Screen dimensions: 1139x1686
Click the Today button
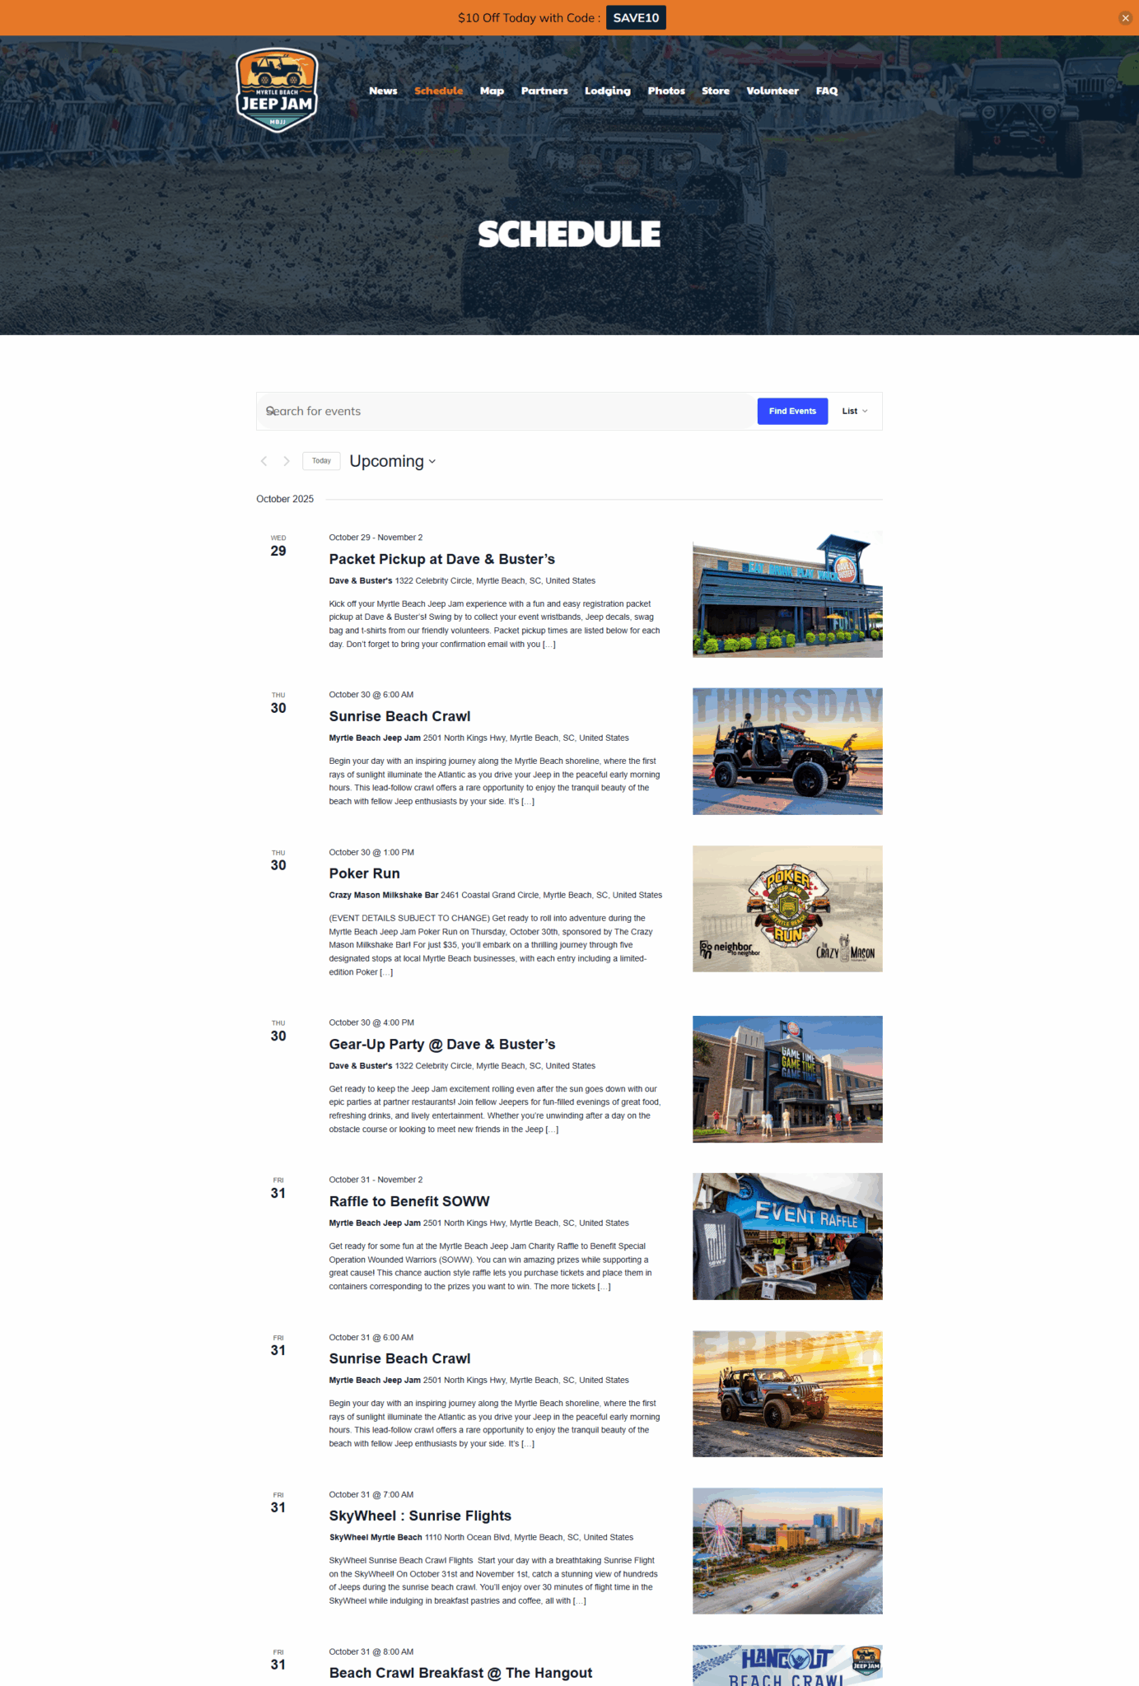tap(321, 461)
